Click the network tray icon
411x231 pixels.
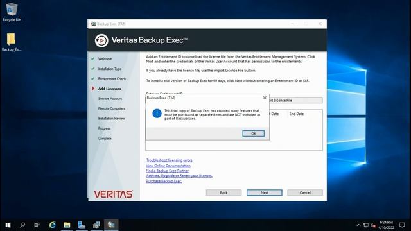coord(366,225)
